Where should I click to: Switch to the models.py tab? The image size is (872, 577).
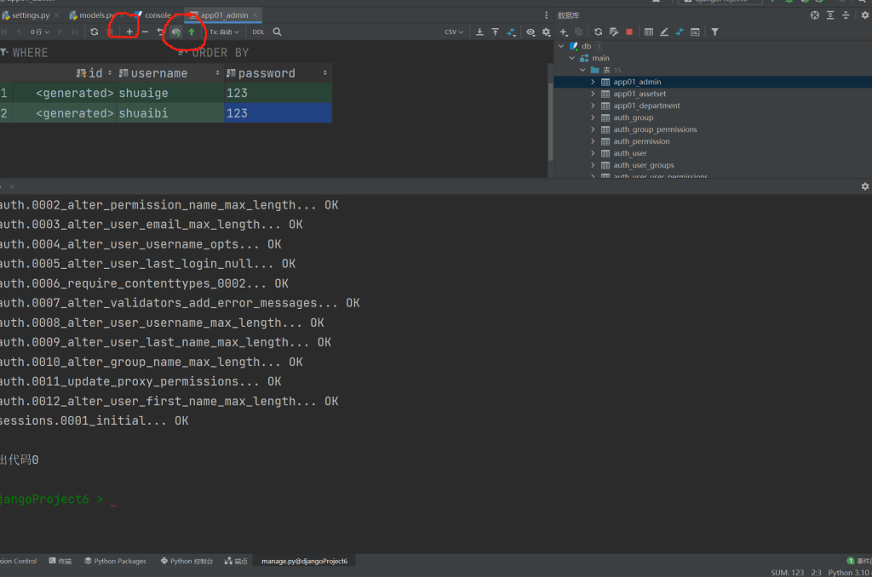pyautogui.click(x=91, y=15)
